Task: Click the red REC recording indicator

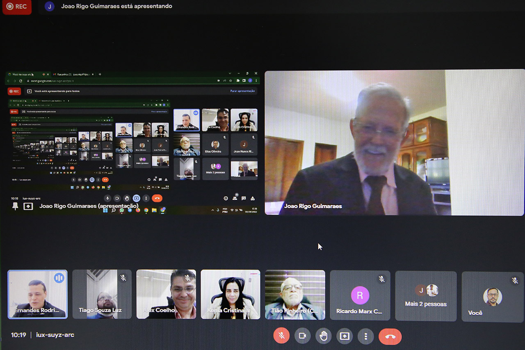Action: coord(17,7)
